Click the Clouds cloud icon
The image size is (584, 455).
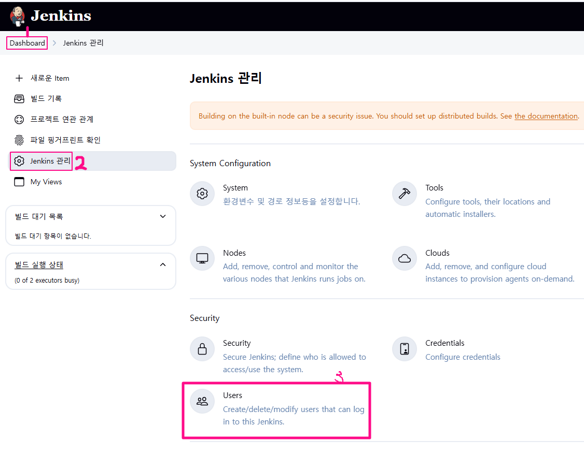click(x=405, y=258)
